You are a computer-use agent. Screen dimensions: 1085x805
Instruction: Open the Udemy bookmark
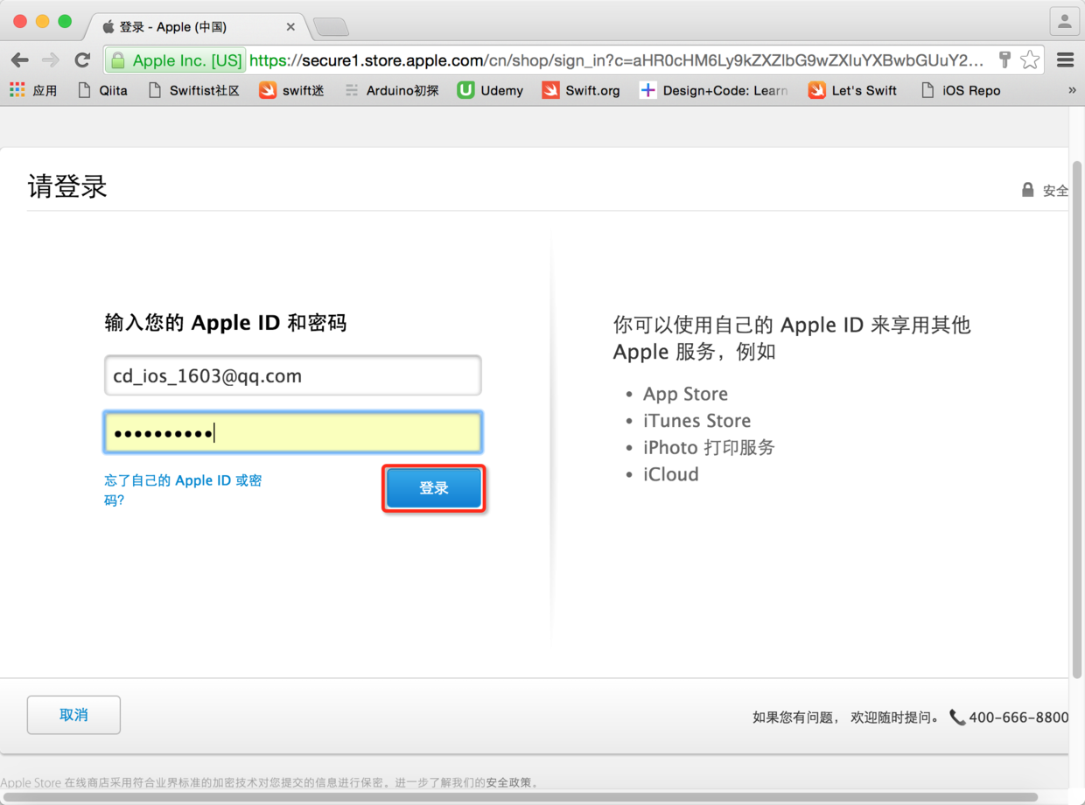click(490, 90)
